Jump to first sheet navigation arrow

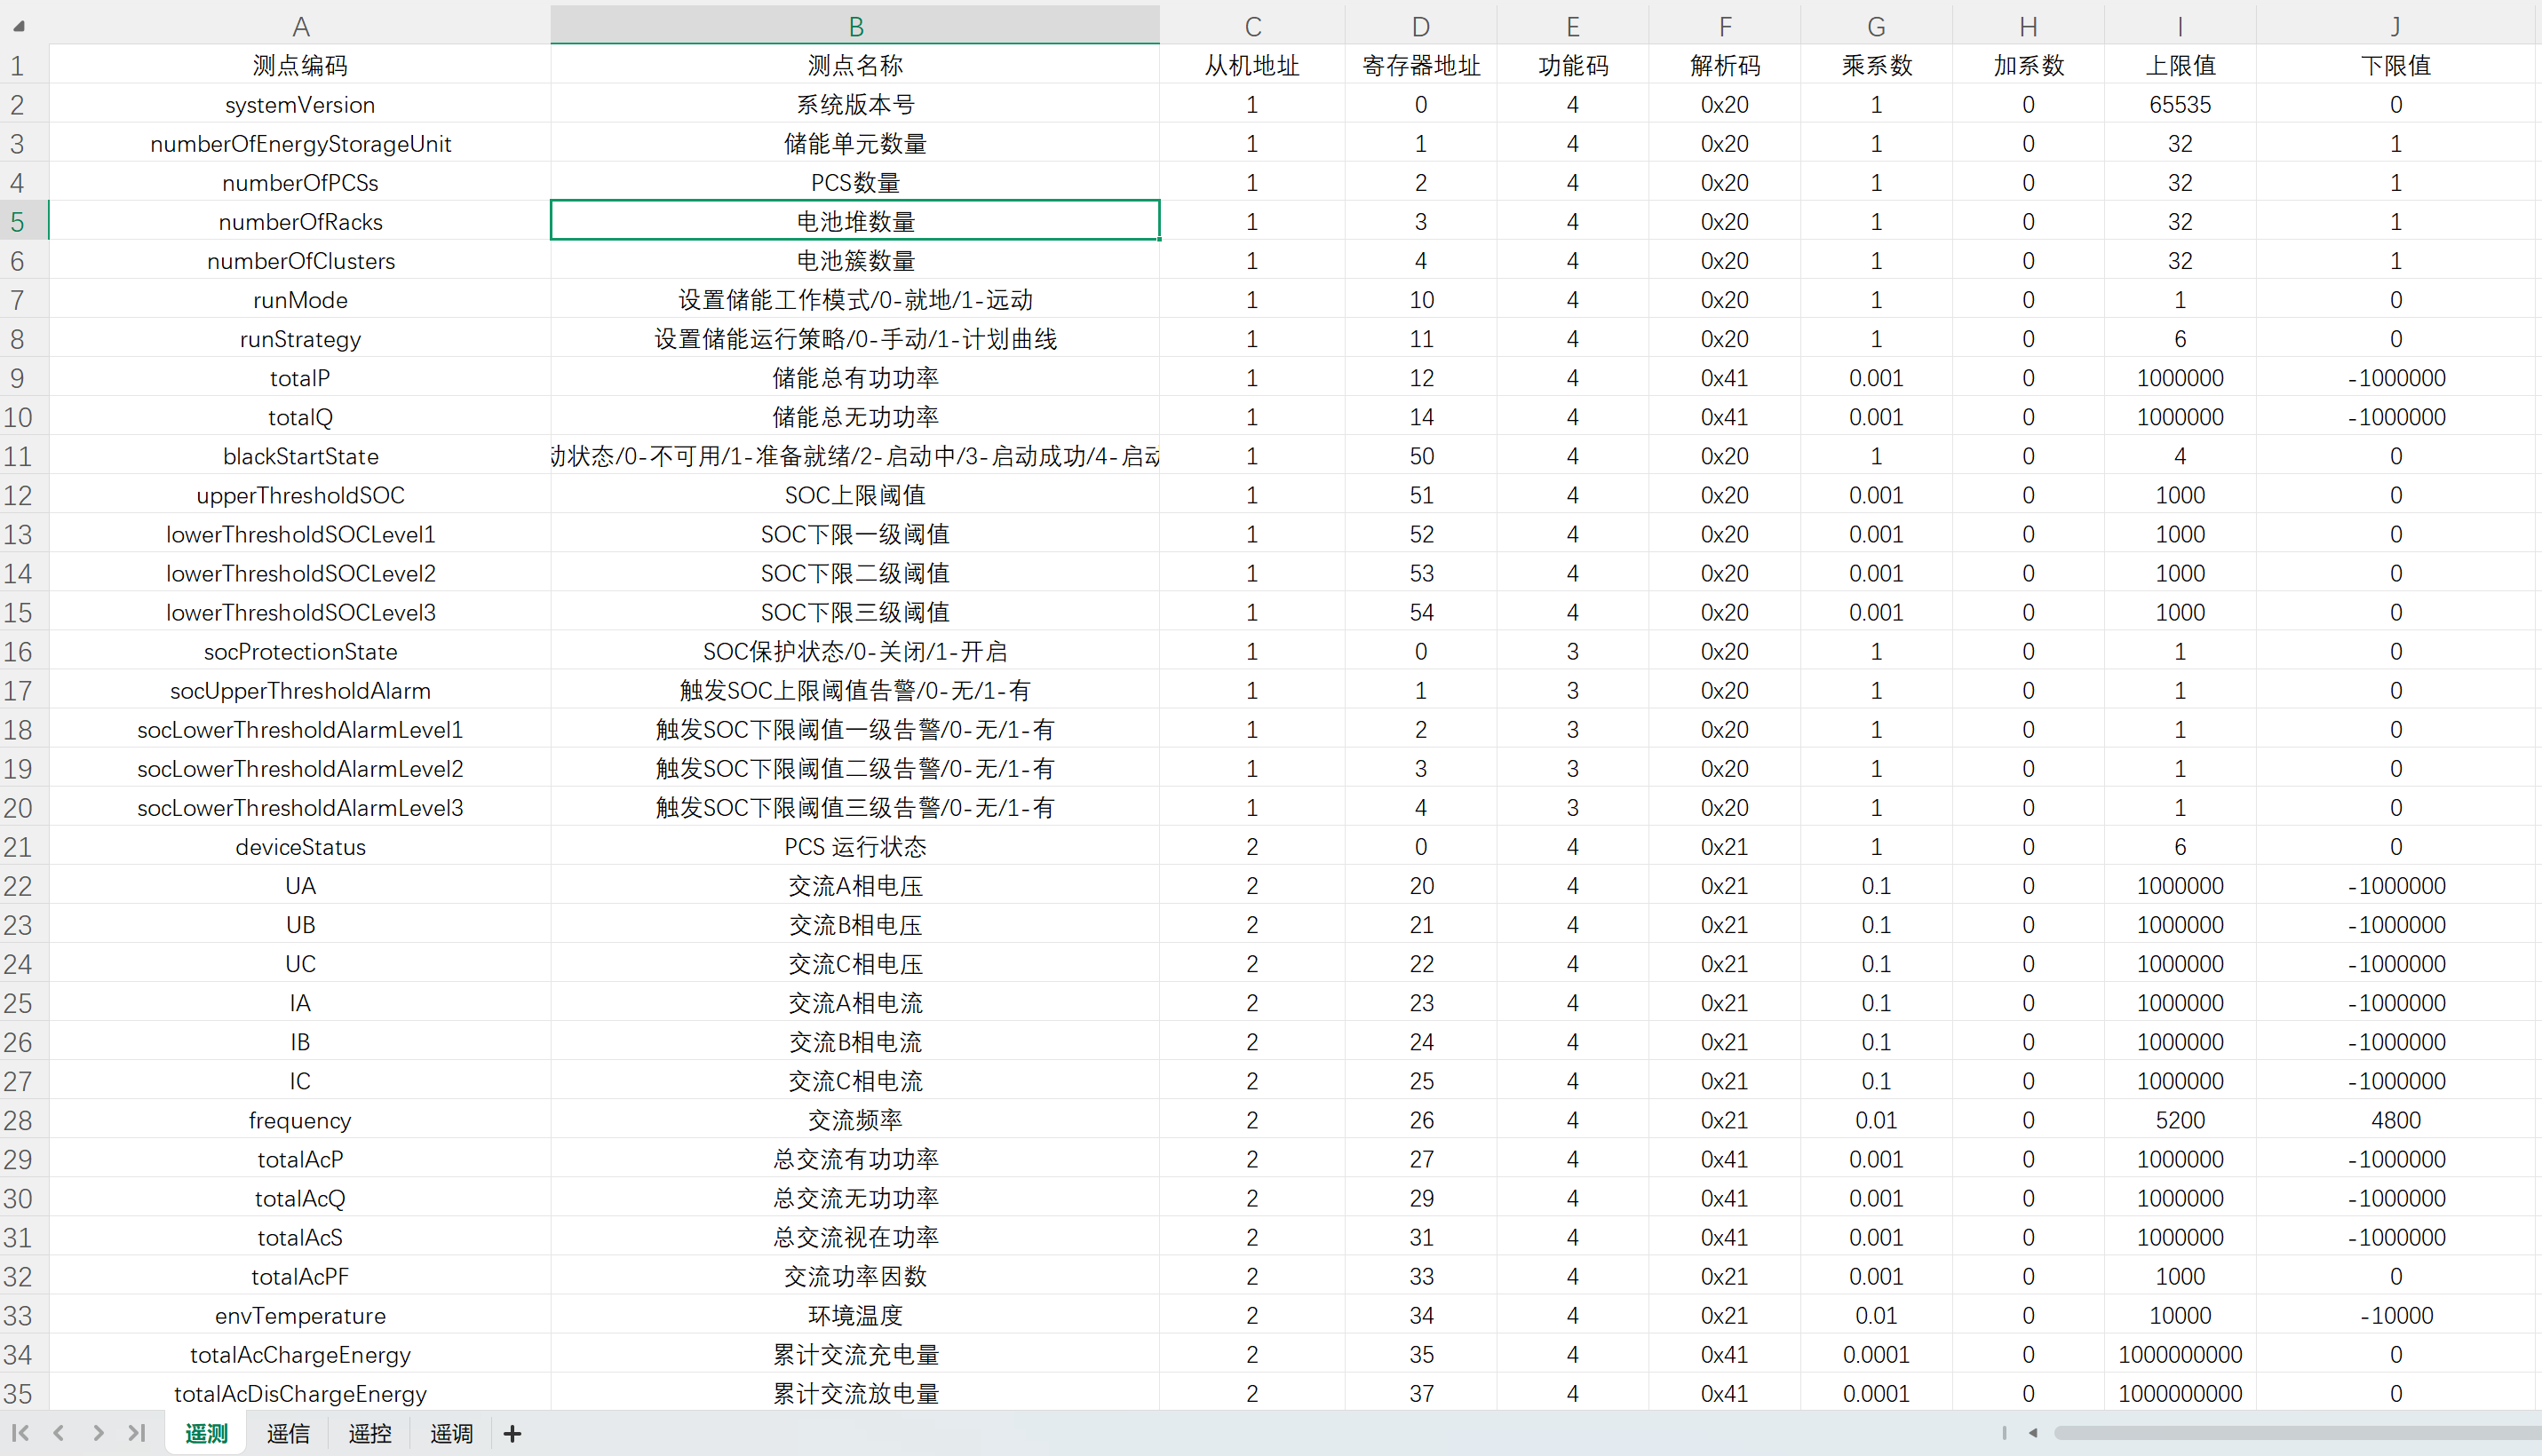pyautogui.click(x=20, y=1433)
